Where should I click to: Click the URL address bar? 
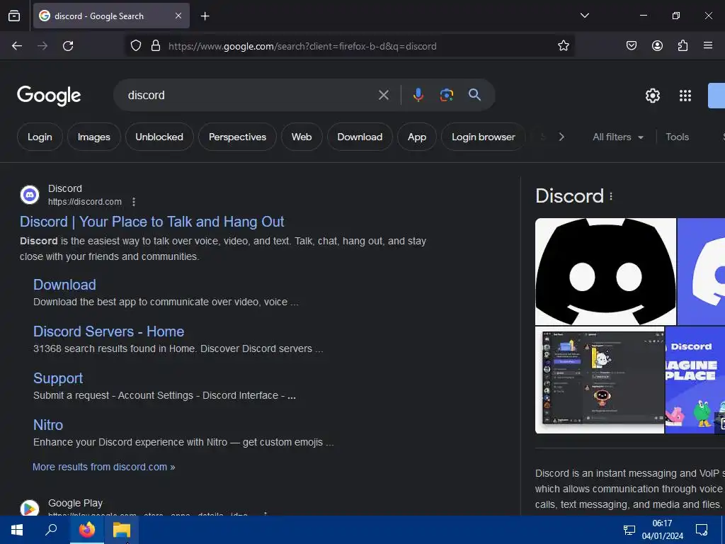(x=350, y=46)
